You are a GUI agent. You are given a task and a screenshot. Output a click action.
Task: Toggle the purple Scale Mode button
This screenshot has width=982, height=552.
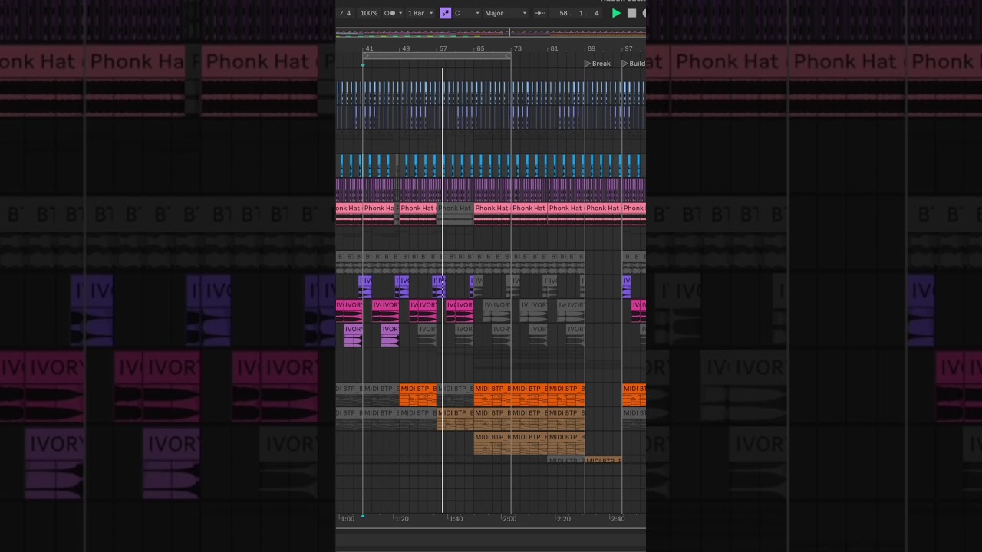coord(446,13)
